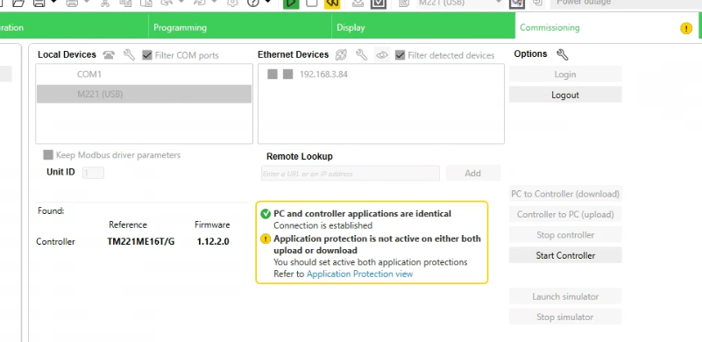Open Ethernet Devices wrench settings
702x342 pixels.
[x=362, y=55]
